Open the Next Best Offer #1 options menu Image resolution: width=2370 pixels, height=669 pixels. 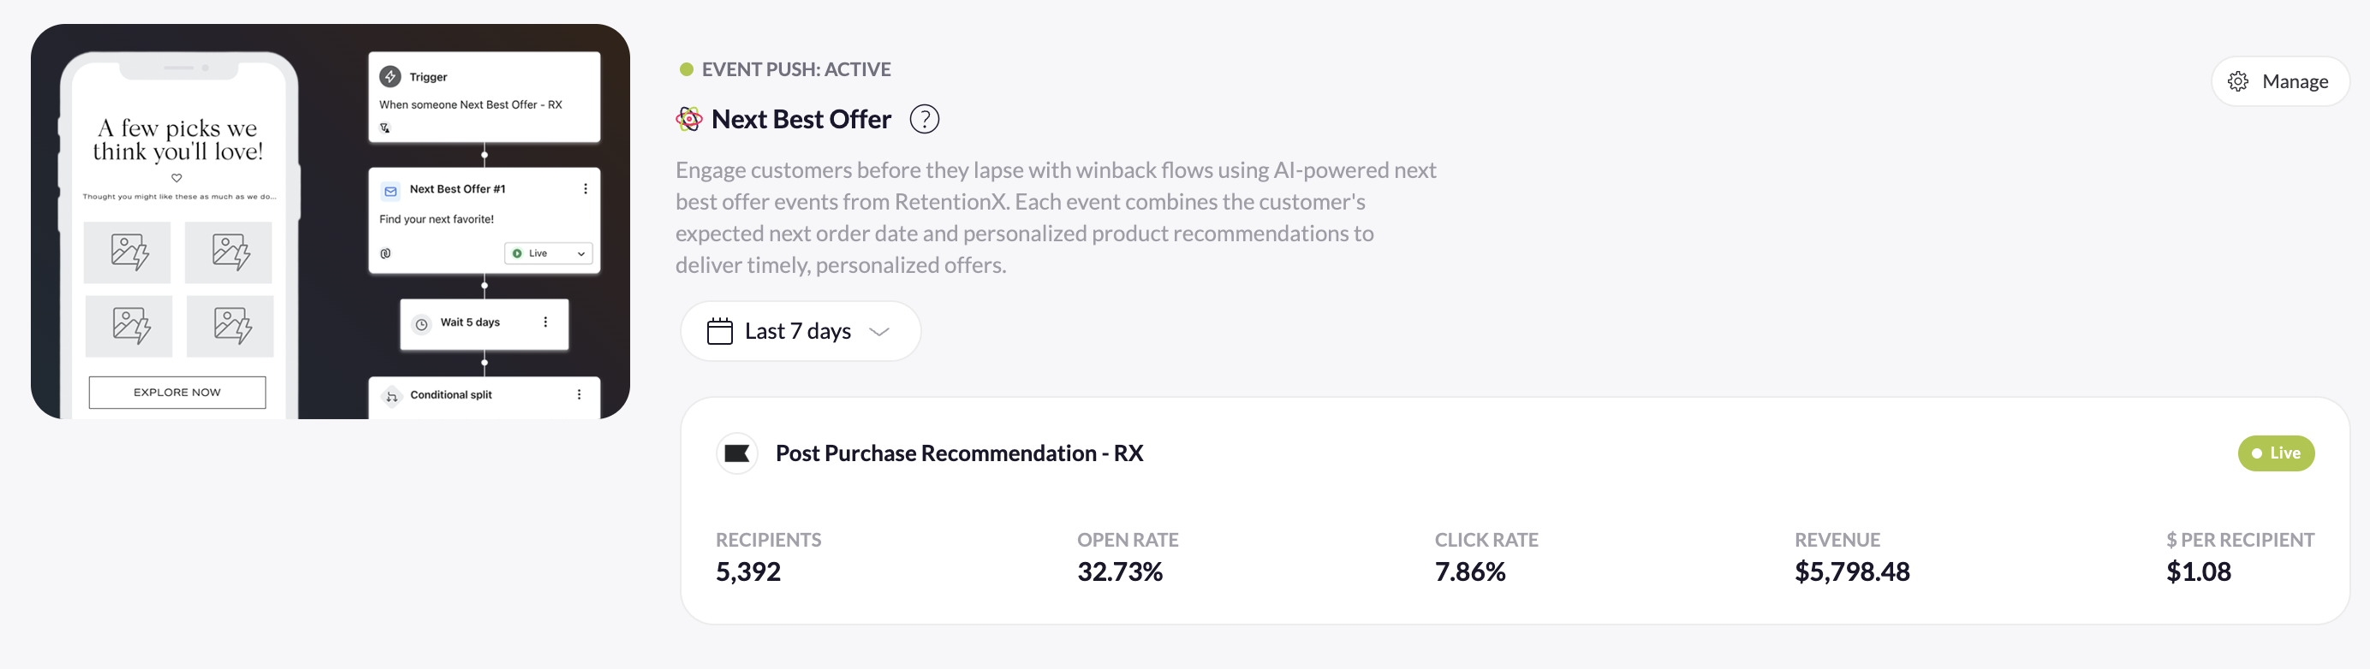click(585, 188)
